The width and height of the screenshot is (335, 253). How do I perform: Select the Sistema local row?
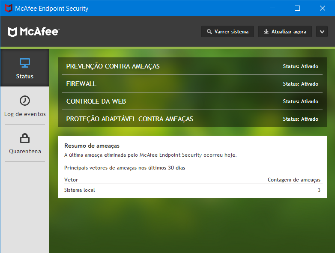pyautogui.click(x=192, y=190)
